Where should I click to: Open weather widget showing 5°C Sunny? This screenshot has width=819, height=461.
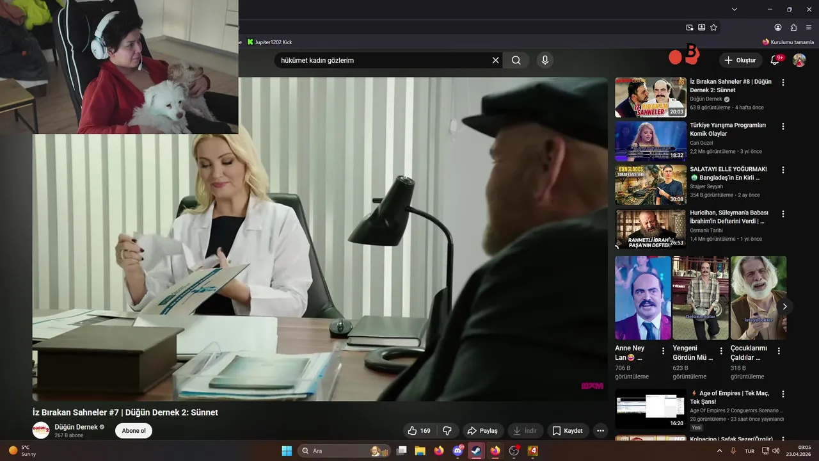point(22,451)
